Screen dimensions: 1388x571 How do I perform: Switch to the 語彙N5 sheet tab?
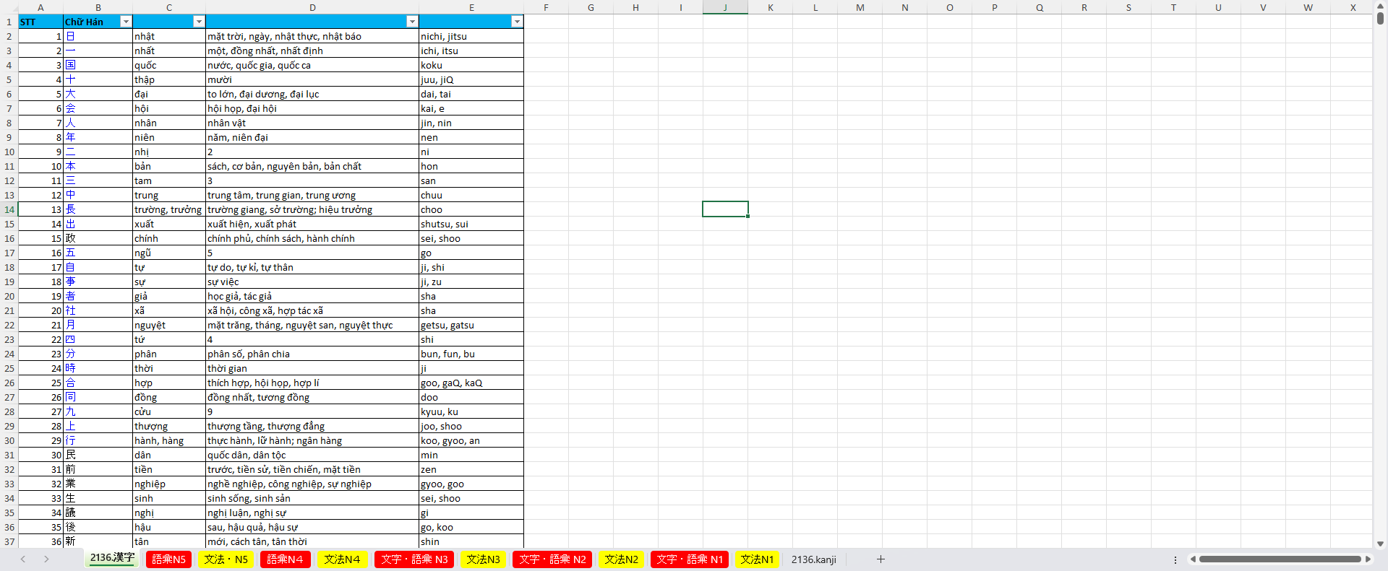coord(168,559)
